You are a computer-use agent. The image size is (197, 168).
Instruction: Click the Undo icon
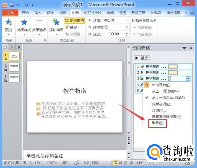[18, 5]
